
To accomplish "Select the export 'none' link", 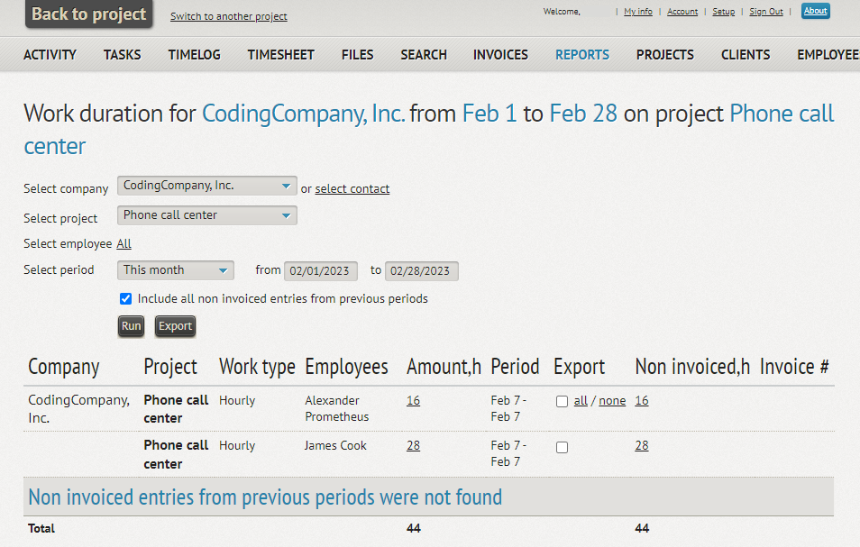I will (x=612, y=401).
